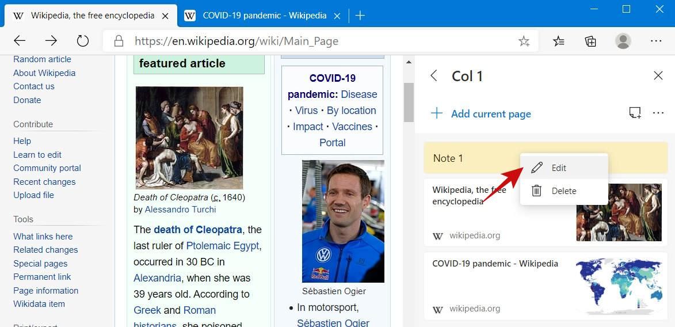Open the Donate link
The width and height of the screenshot is (675, 327).
[x=27, y=100]
